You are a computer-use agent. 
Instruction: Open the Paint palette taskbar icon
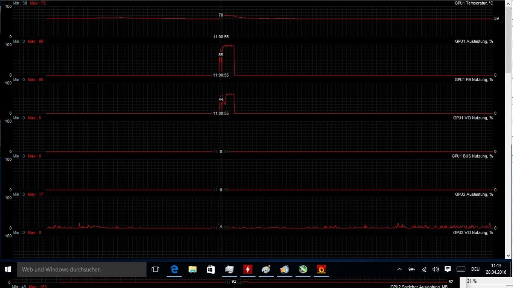point(266,269)
